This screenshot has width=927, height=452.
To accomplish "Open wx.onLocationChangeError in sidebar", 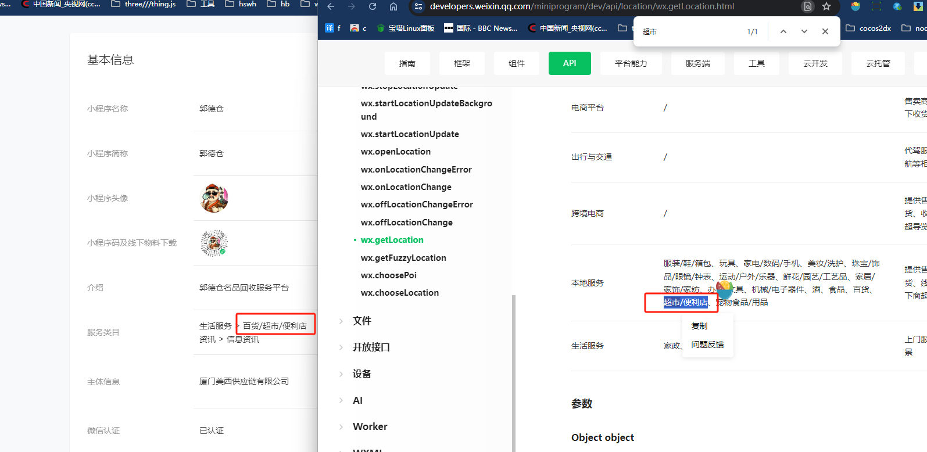I will point(416,170).
